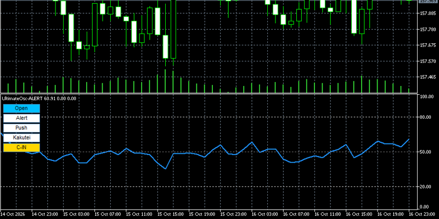Click the 157.675 price scale label
The width and height of the screenshot is (439, 219).
coord(427,45)
